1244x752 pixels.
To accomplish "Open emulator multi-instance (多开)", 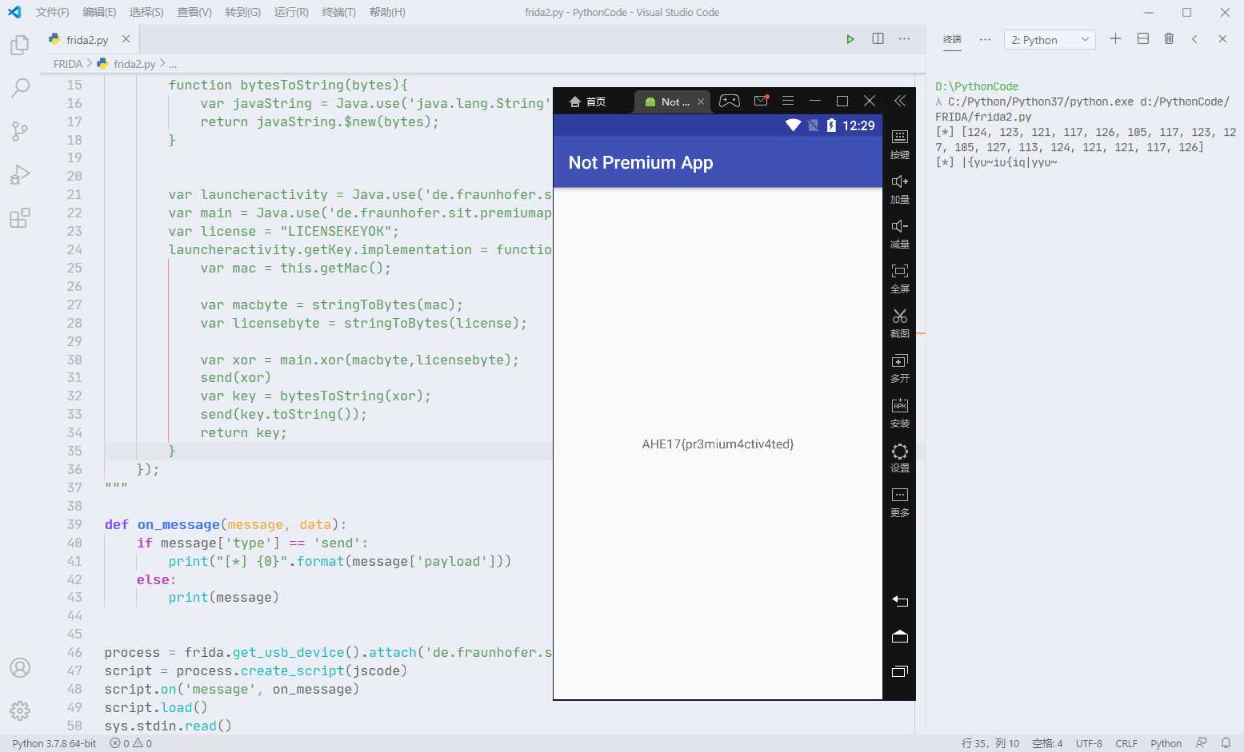I will (x=900, y=368).
